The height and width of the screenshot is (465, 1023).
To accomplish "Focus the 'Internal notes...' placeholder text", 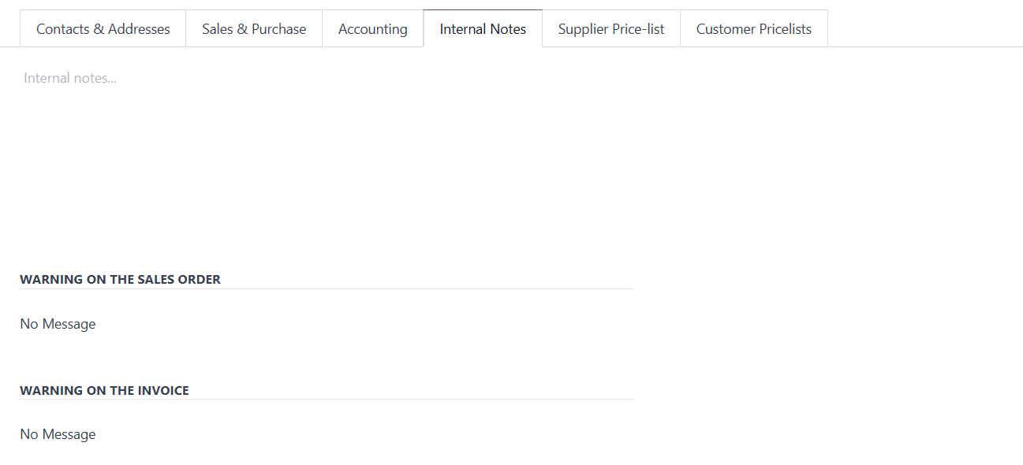I will tap(70, 79).
